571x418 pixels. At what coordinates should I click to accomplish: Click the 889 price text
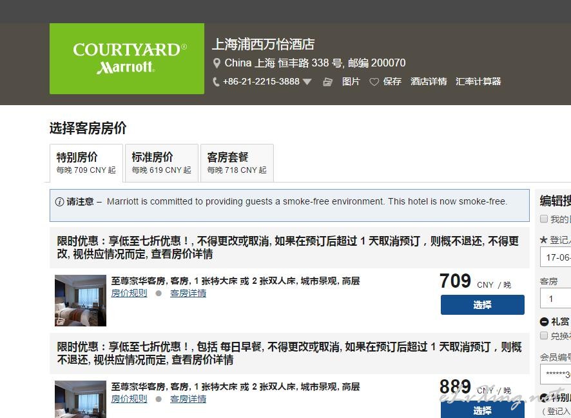point(455,386)
